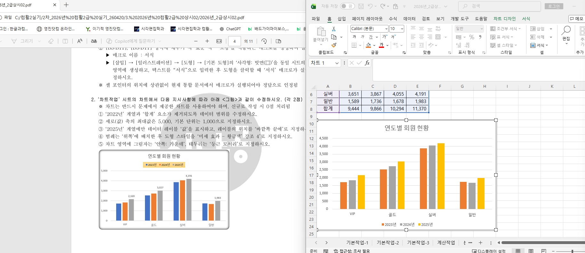Switch to Page Layout view in status bar
The image size is (585, 253).
(531, 251)
